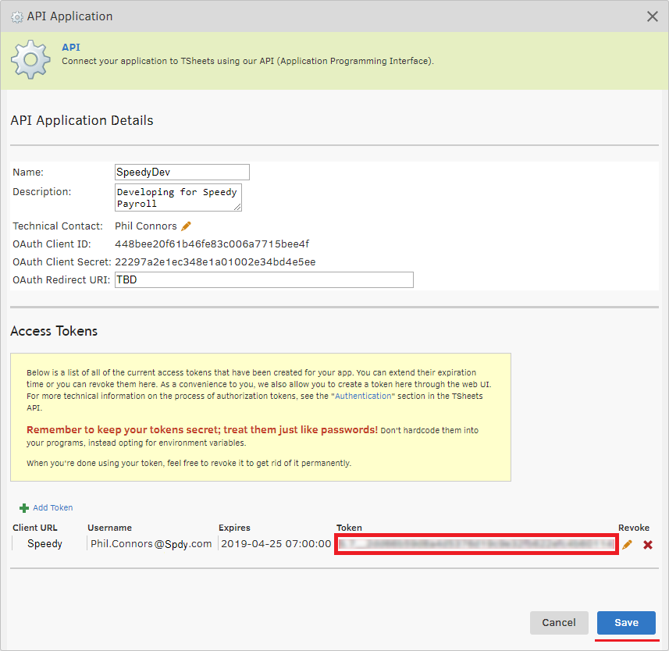The width and height of the screenshot is (669, 651).
Task: Close the API Application dialog
Action: coord(653,16)
